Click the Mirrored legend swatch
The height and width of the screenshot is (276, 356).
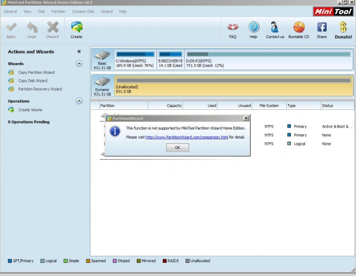pyautogui.click(x=139, y=261)
